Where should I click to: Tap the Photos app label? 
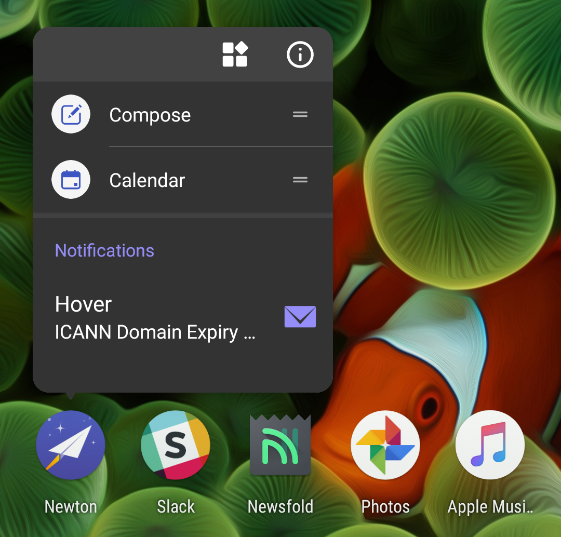(x=385, y=506)
